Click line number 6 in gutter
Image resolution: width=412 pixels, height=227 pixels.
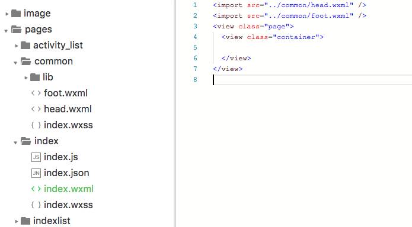tap(195, 58)
